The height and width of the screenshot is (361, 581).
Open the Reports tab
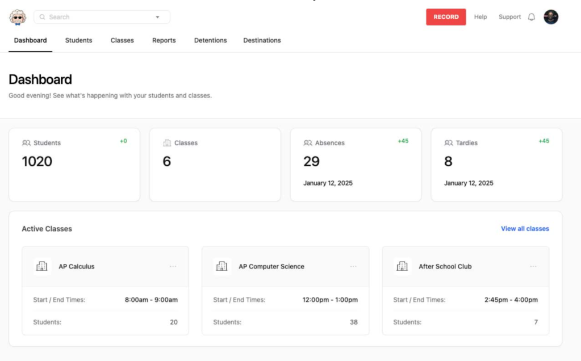[164, 40]
